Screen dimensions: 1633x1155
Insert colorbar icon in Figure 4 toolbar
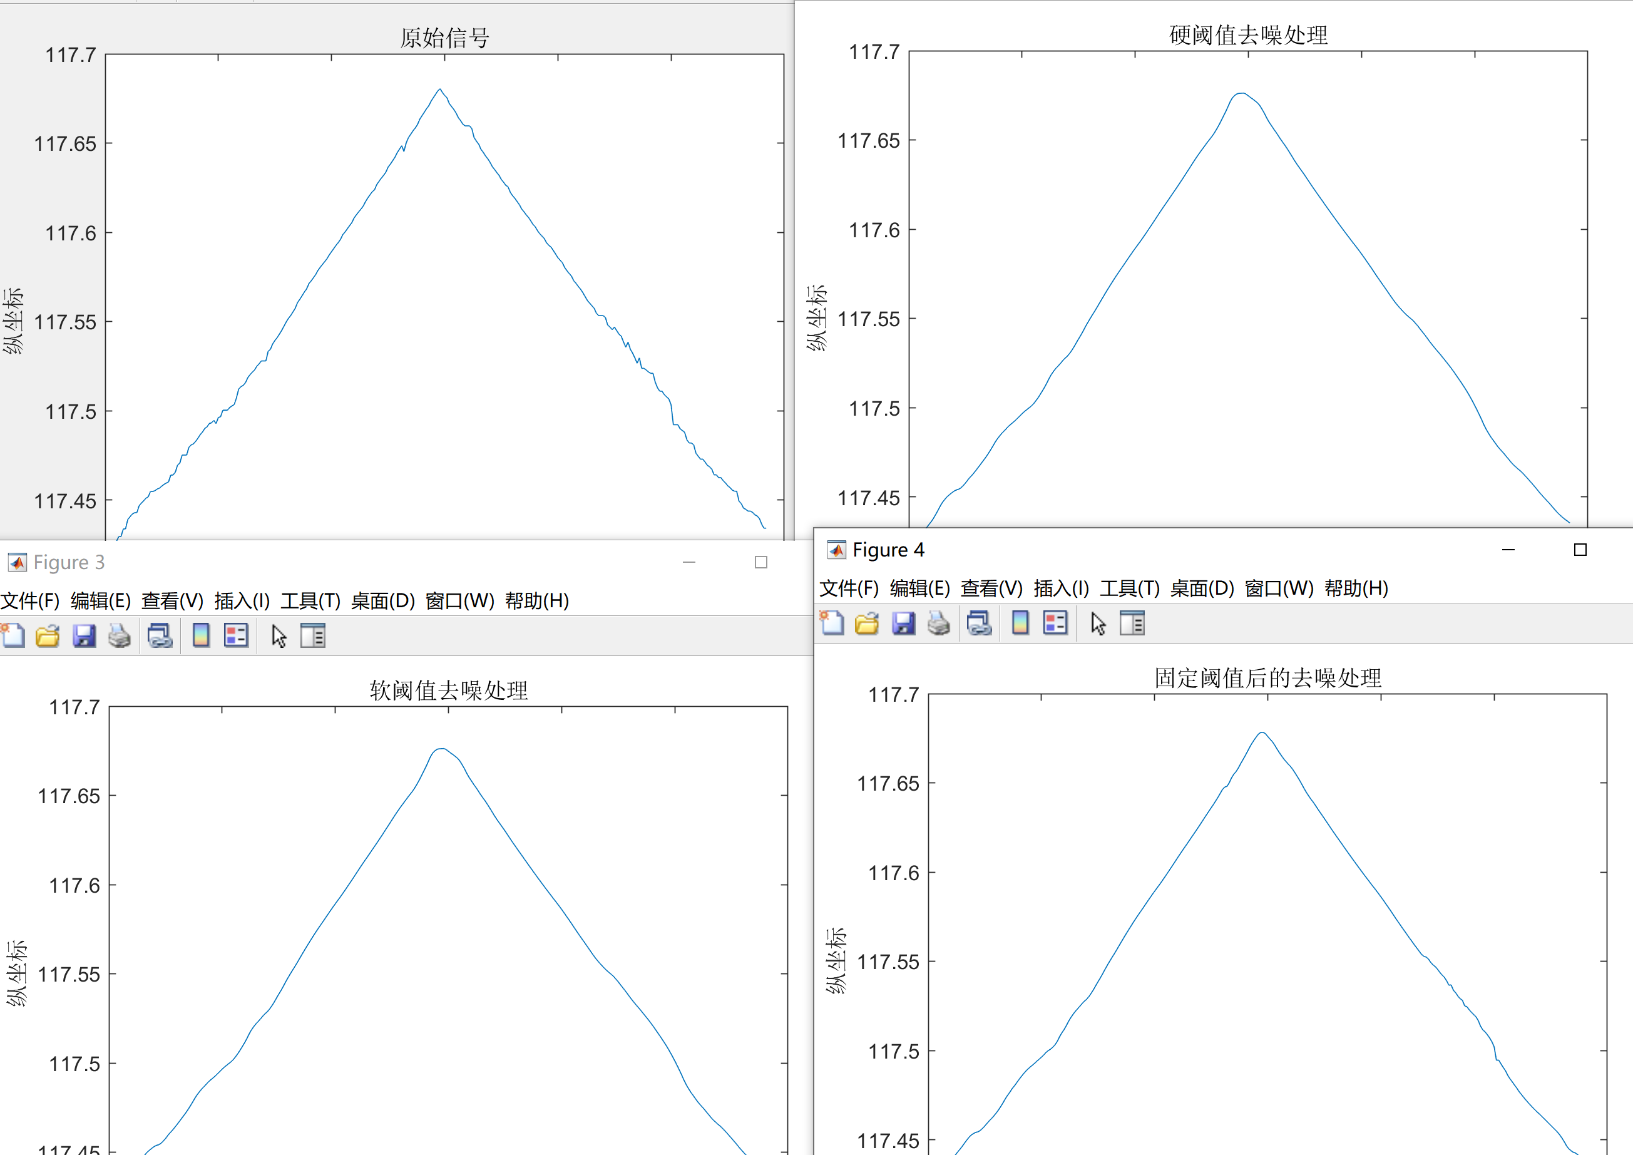click(1021, 623)
